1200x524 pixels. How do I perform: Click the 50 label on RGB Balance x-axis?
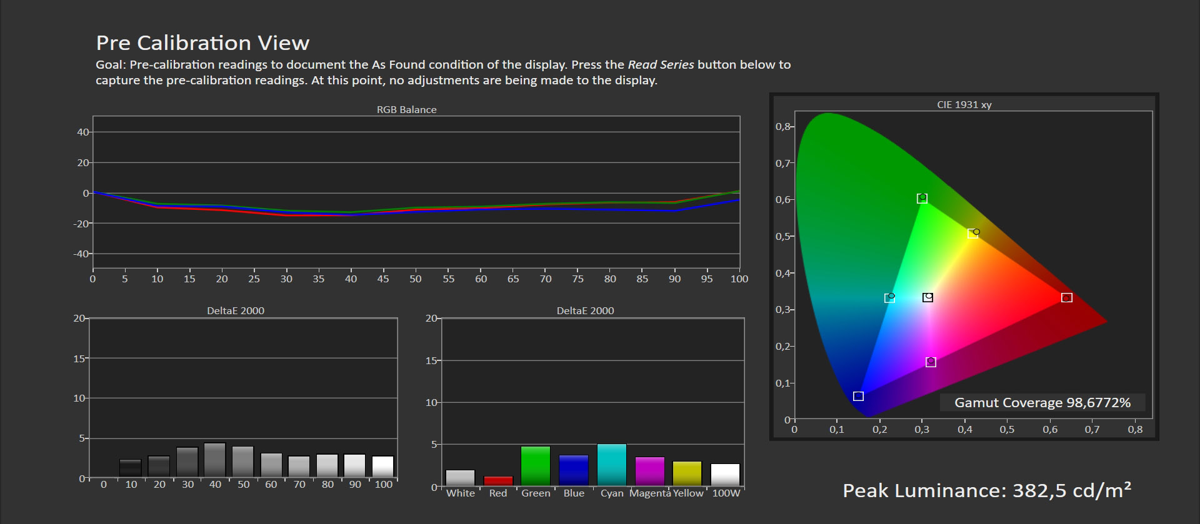point(416,279)
